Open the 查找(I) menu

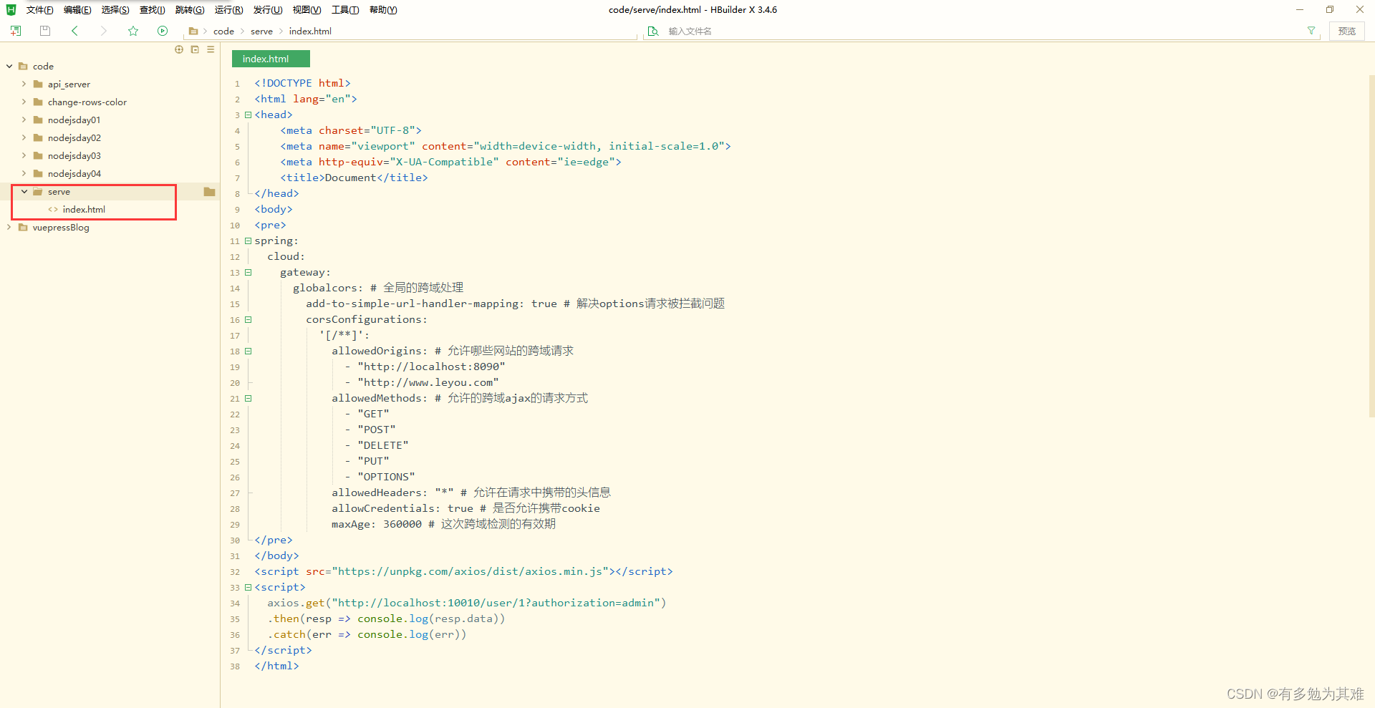pyautogui.click(x=152, y=10)
